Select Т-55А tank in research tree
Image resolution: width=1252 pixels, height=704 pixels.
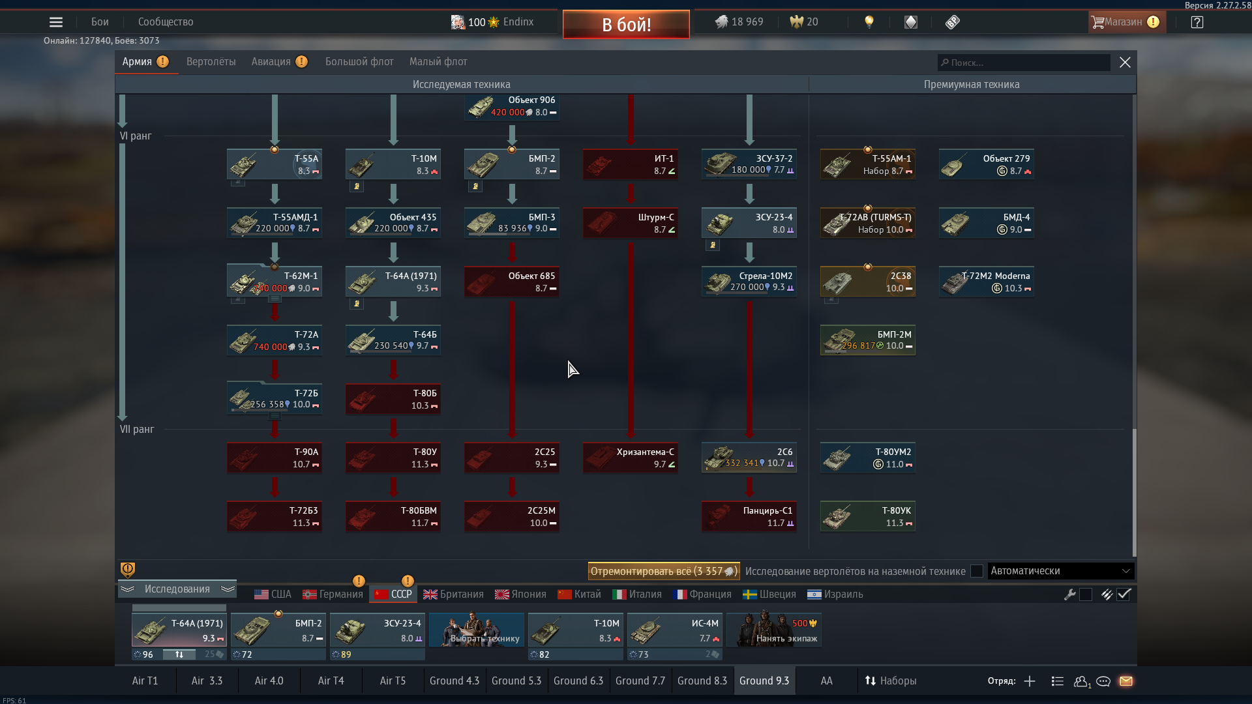pos(275,164)
